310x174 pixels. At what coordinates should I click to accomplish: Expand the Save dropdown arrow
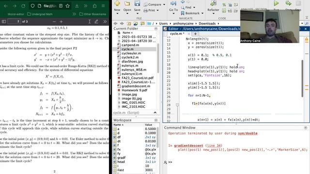pyautogui.click(x=137, y=14)
